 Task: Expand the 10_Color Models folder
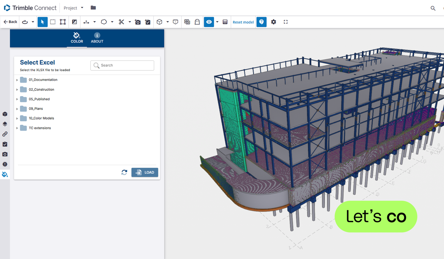[17, 118]
